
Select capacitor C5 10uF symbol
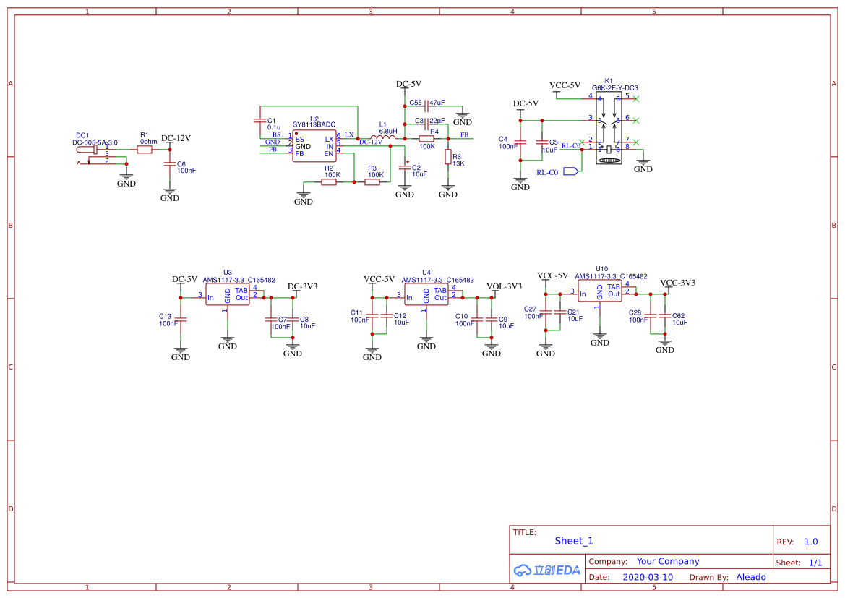coord(542,142)
